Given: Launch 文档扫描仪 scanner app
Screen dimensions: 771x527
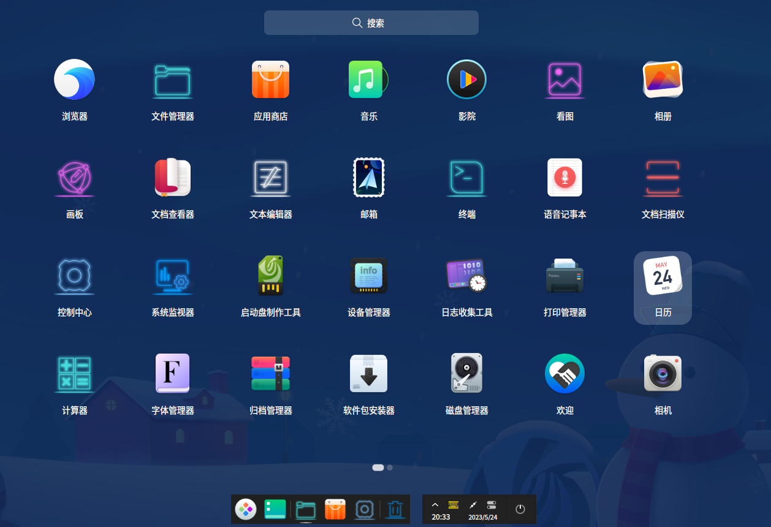Looking at the screenshot, I should [663, 177].
